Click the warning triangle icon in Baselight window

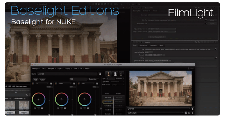tap(188, 68)
